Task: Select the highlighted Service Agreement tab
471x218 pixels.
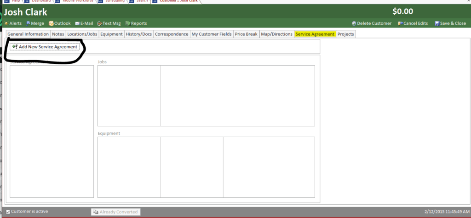Action: pos(315,34)
